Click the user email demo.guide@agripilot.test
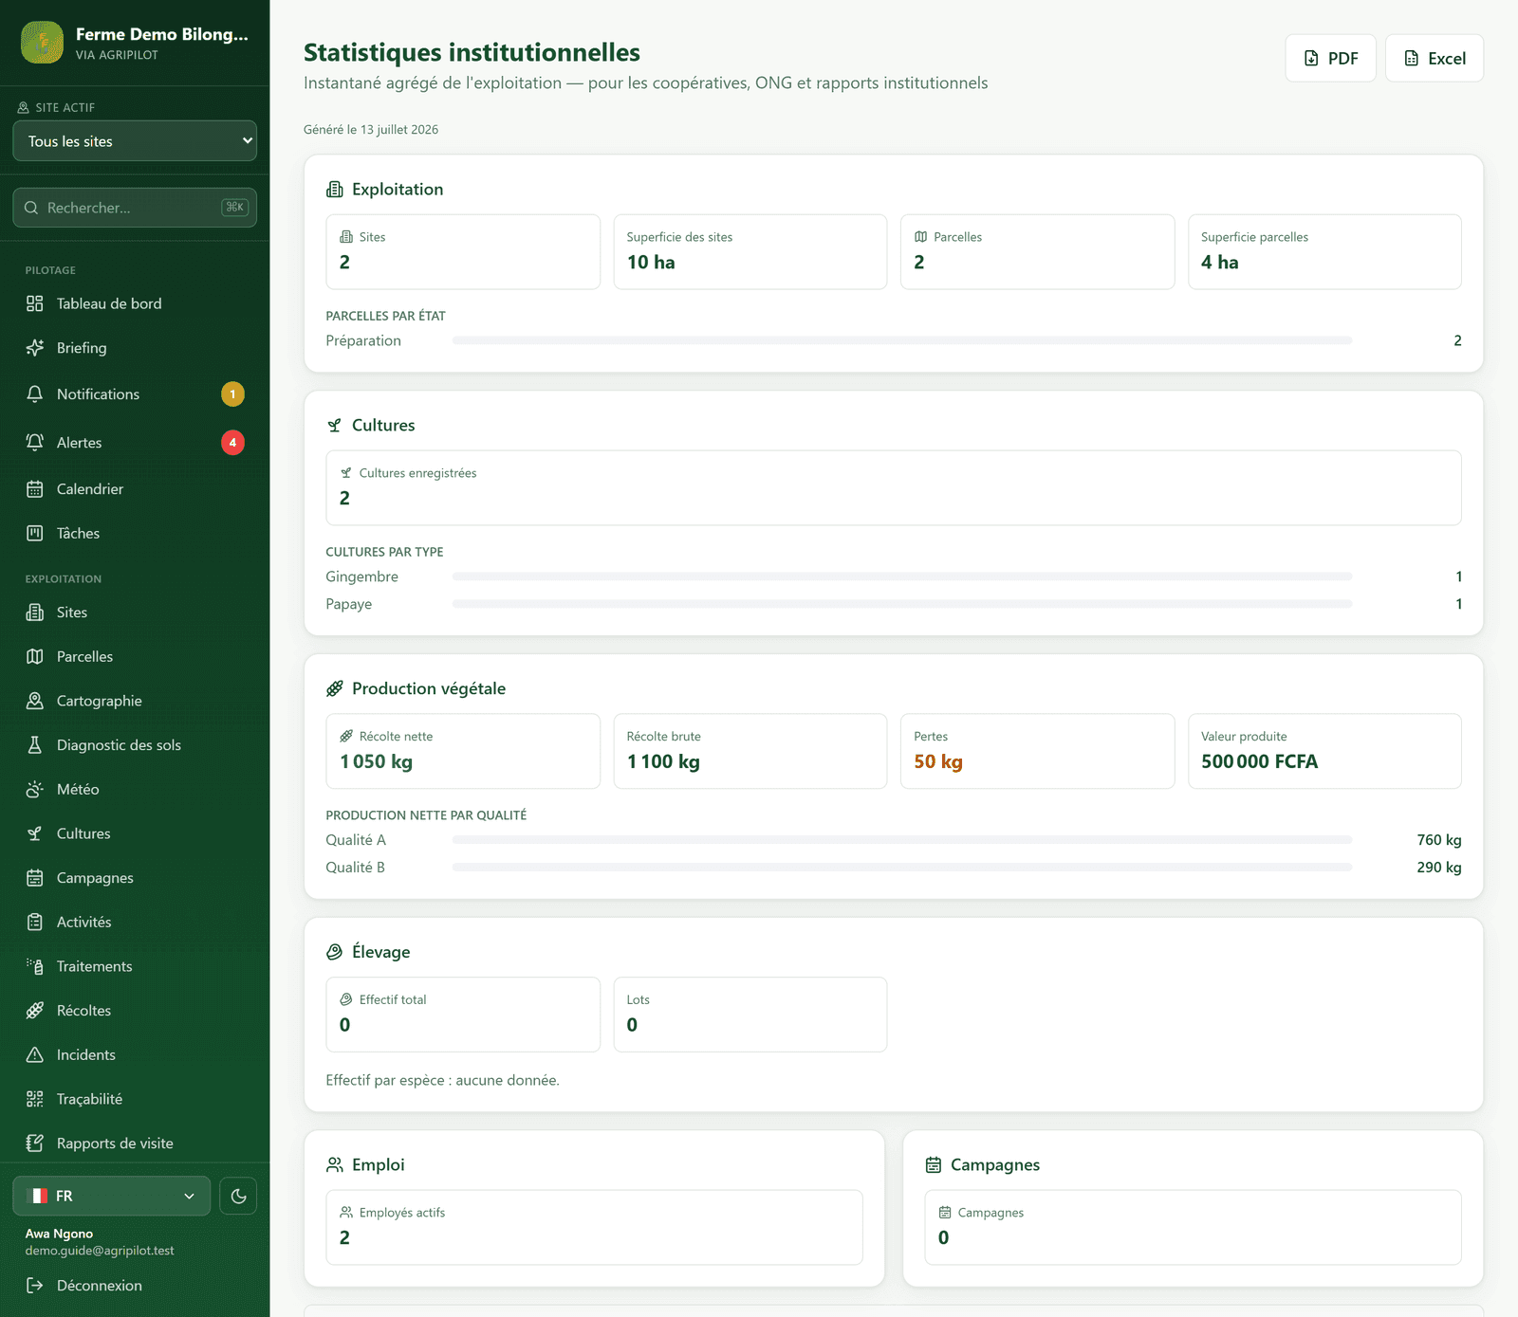This screenshot has width=1518, height=1317. [x=100, y=1251]
